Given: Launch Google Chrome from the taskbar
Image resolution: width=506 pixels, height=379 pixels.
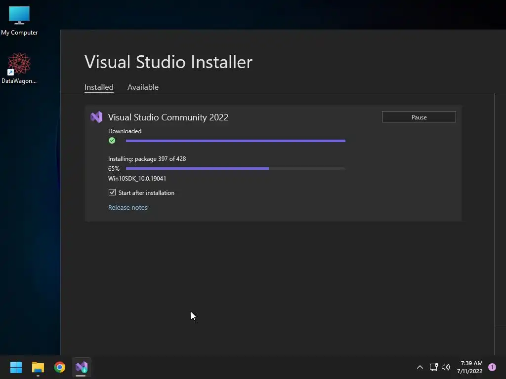Looking at the screenshot, I should 60,367.
